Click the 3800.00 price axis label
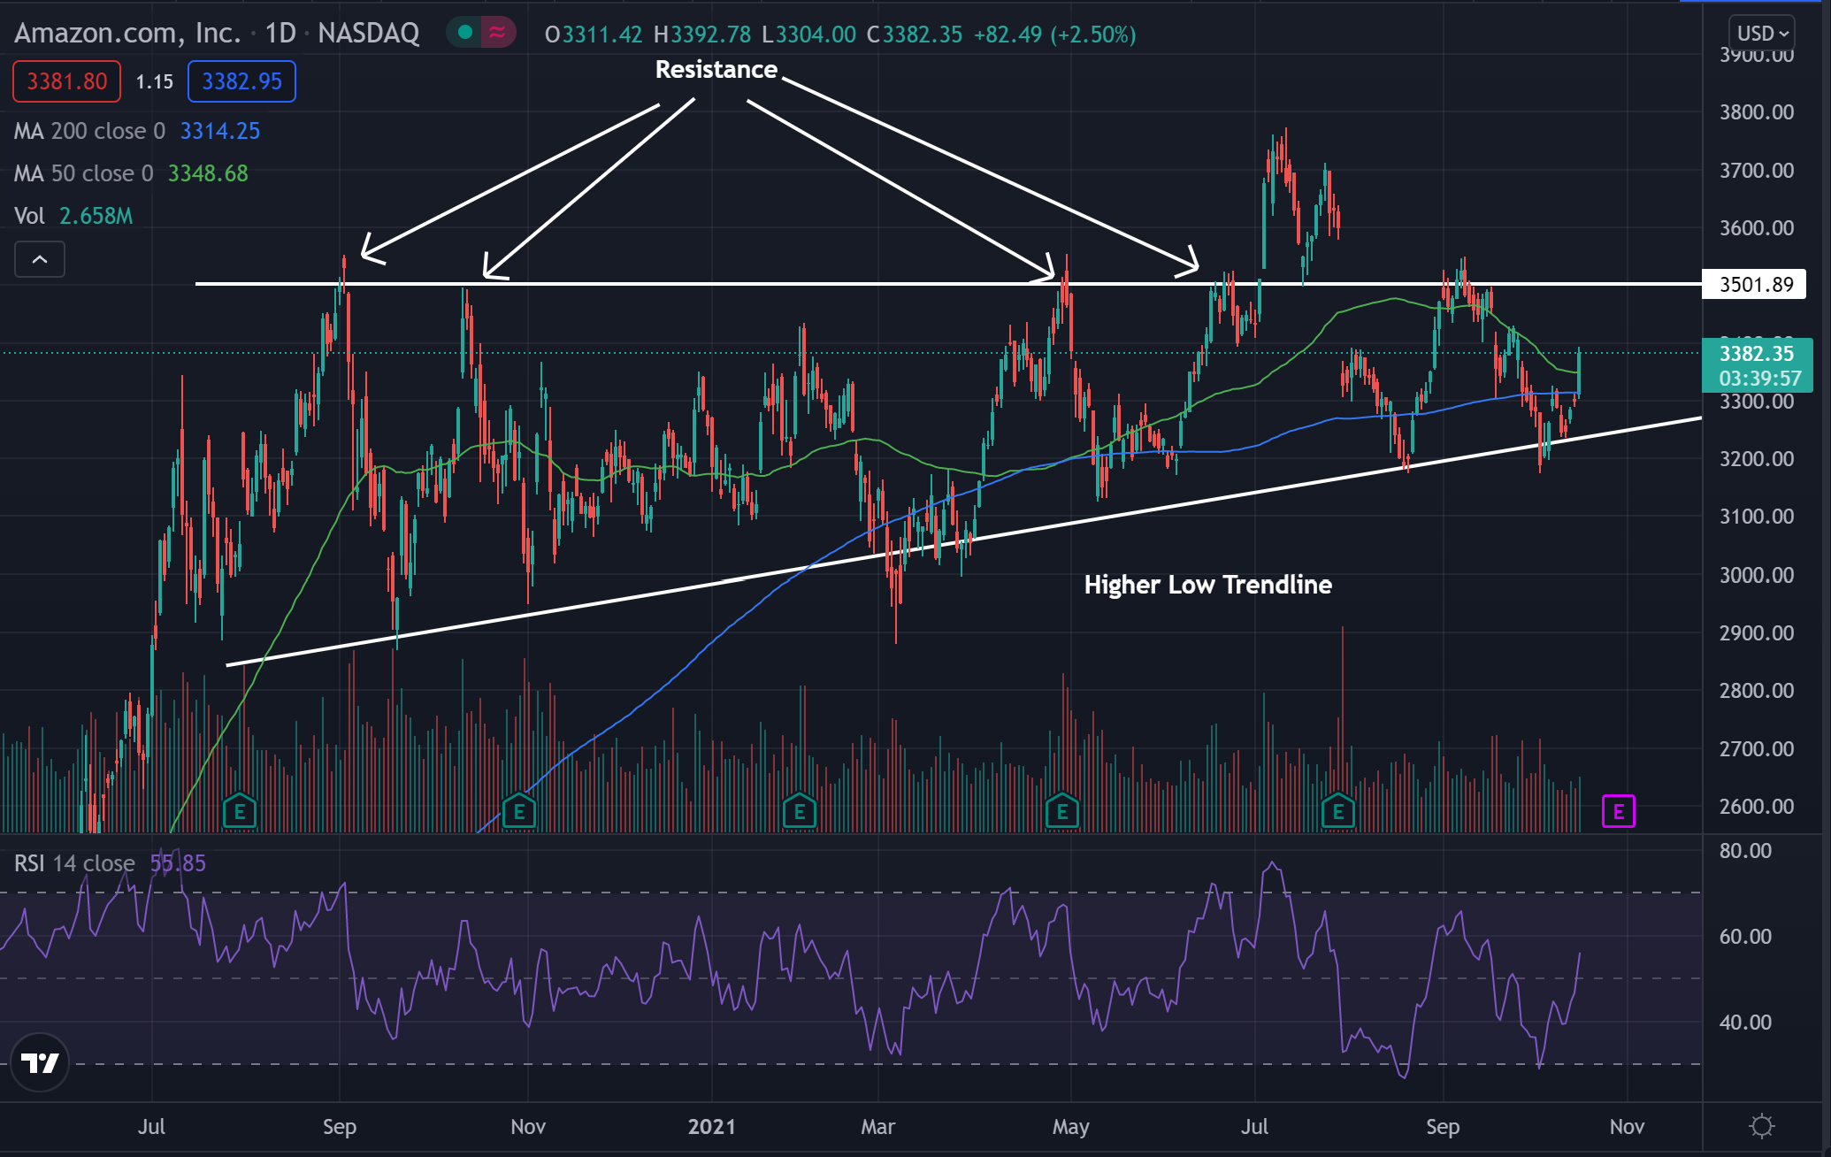Viewport: 1831px width, 1157px height. pos(1757,112)
